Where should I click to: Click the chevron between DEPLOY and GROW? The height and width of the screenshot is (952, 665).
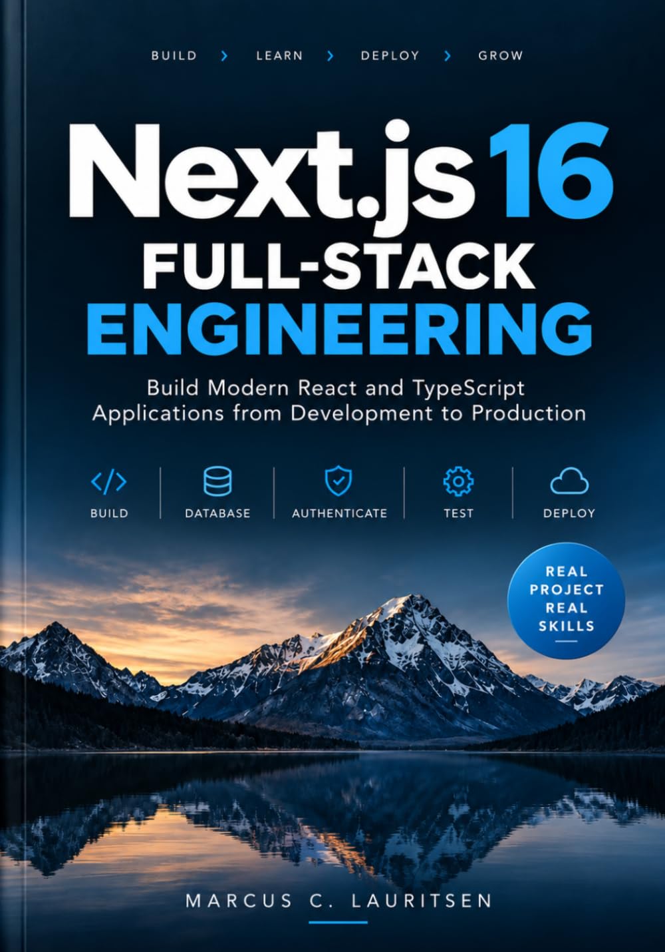tap(448, 56)
